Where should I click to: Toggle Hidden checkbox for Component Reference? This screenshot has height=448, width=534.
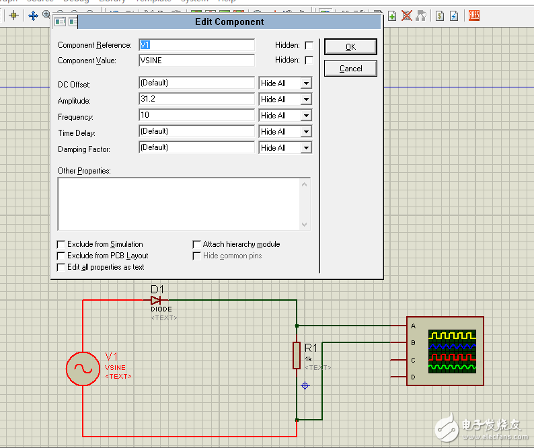click(309, 45)
